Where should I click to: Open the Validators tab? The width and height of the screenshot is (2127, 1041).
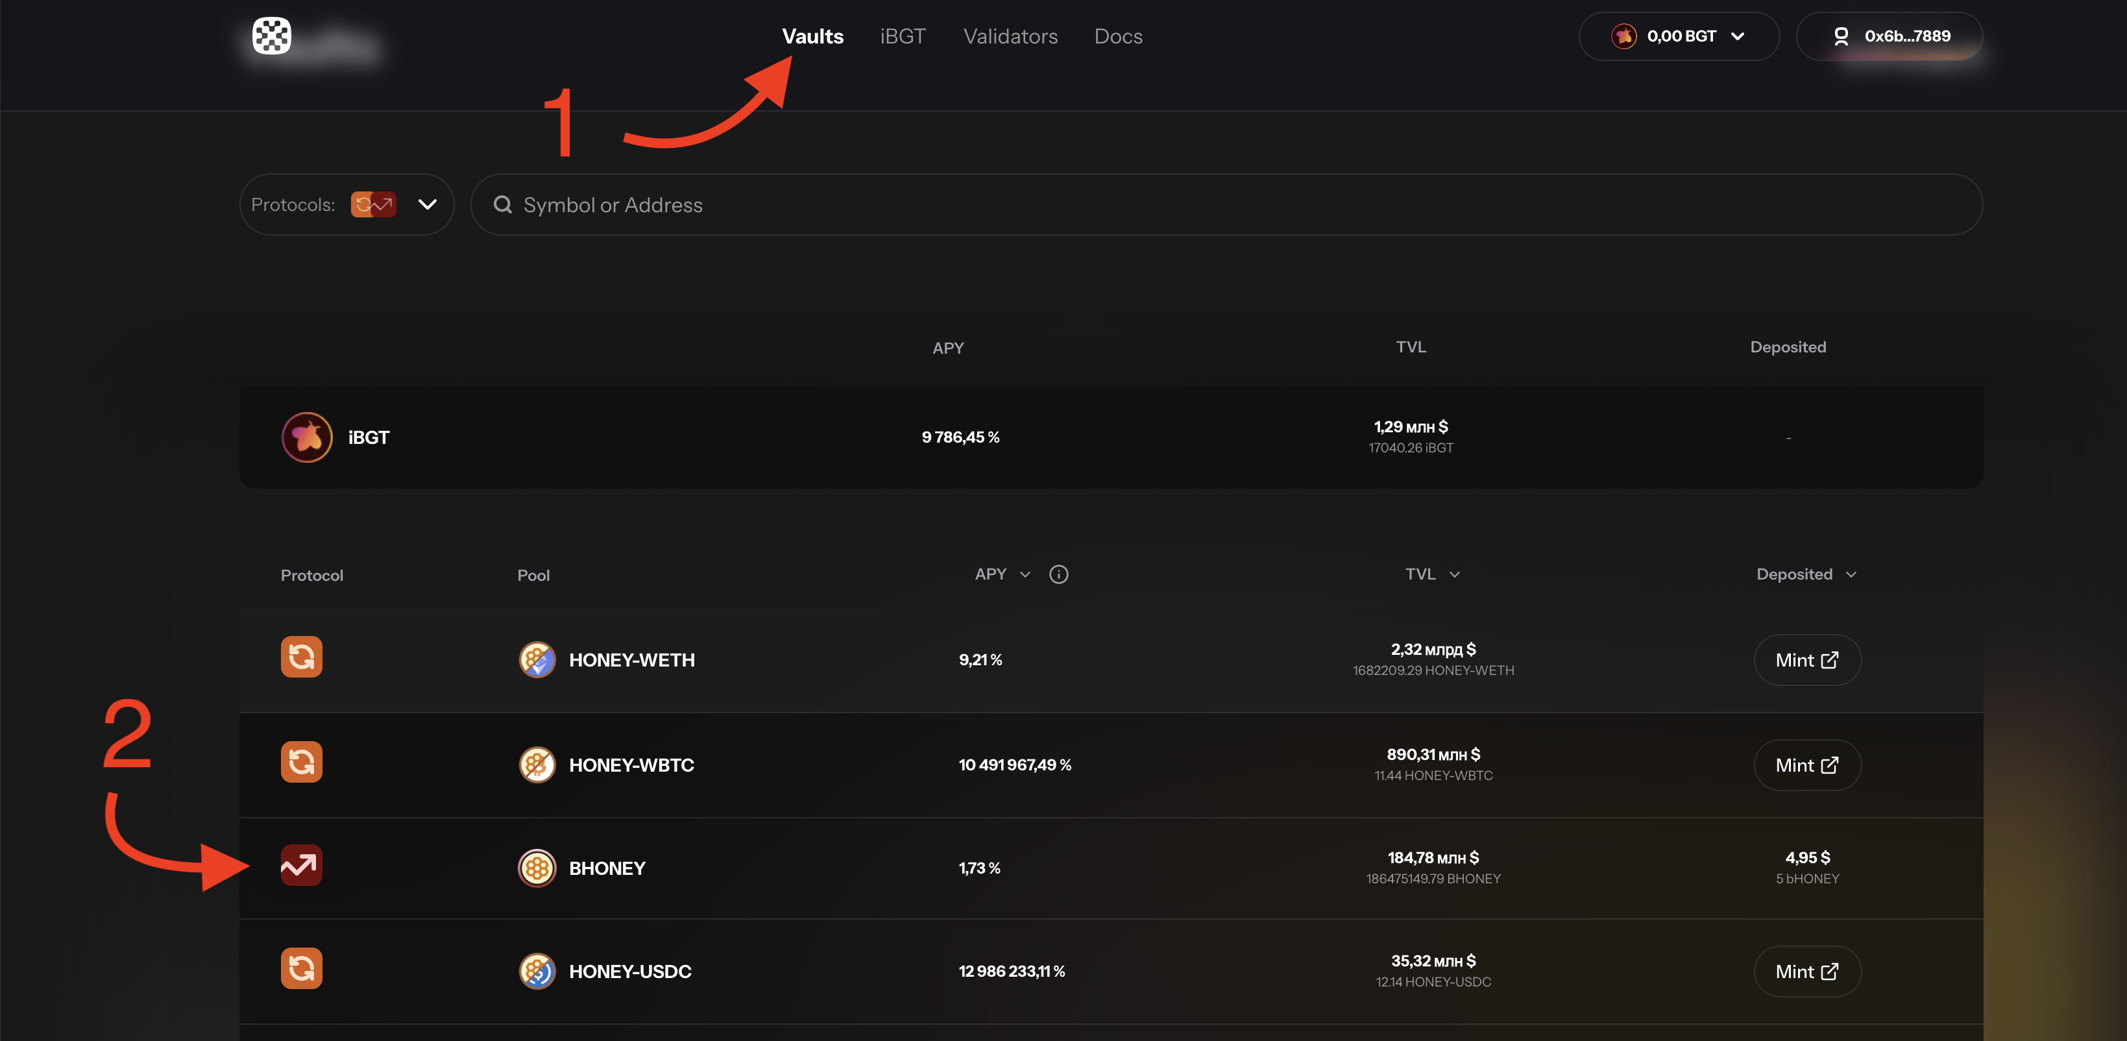(1010, 36)
